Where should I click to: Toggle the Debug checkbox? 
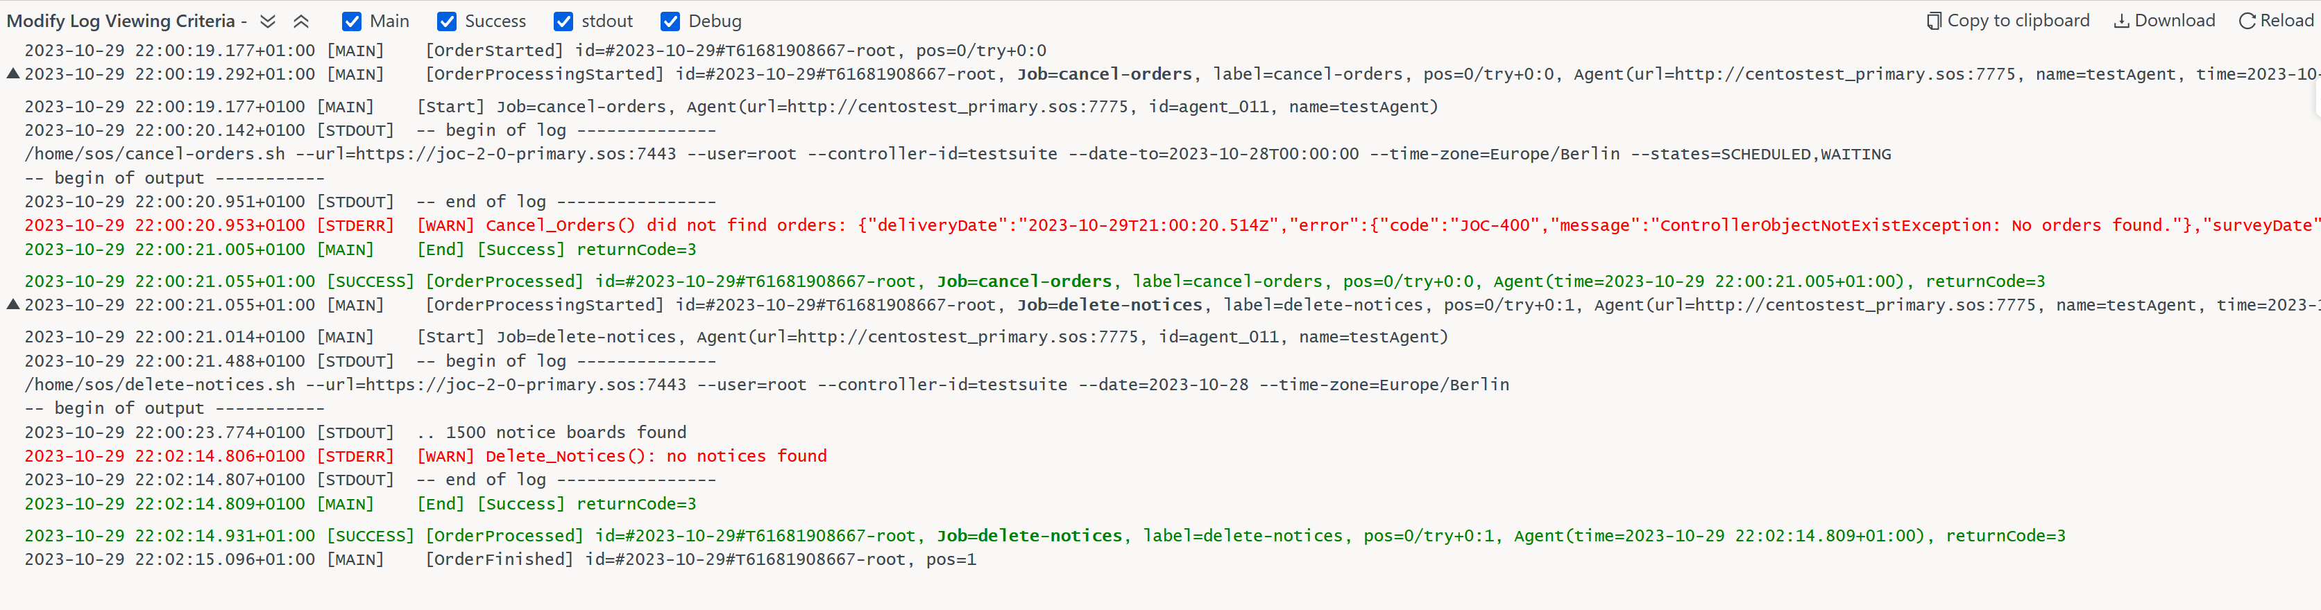670,21
